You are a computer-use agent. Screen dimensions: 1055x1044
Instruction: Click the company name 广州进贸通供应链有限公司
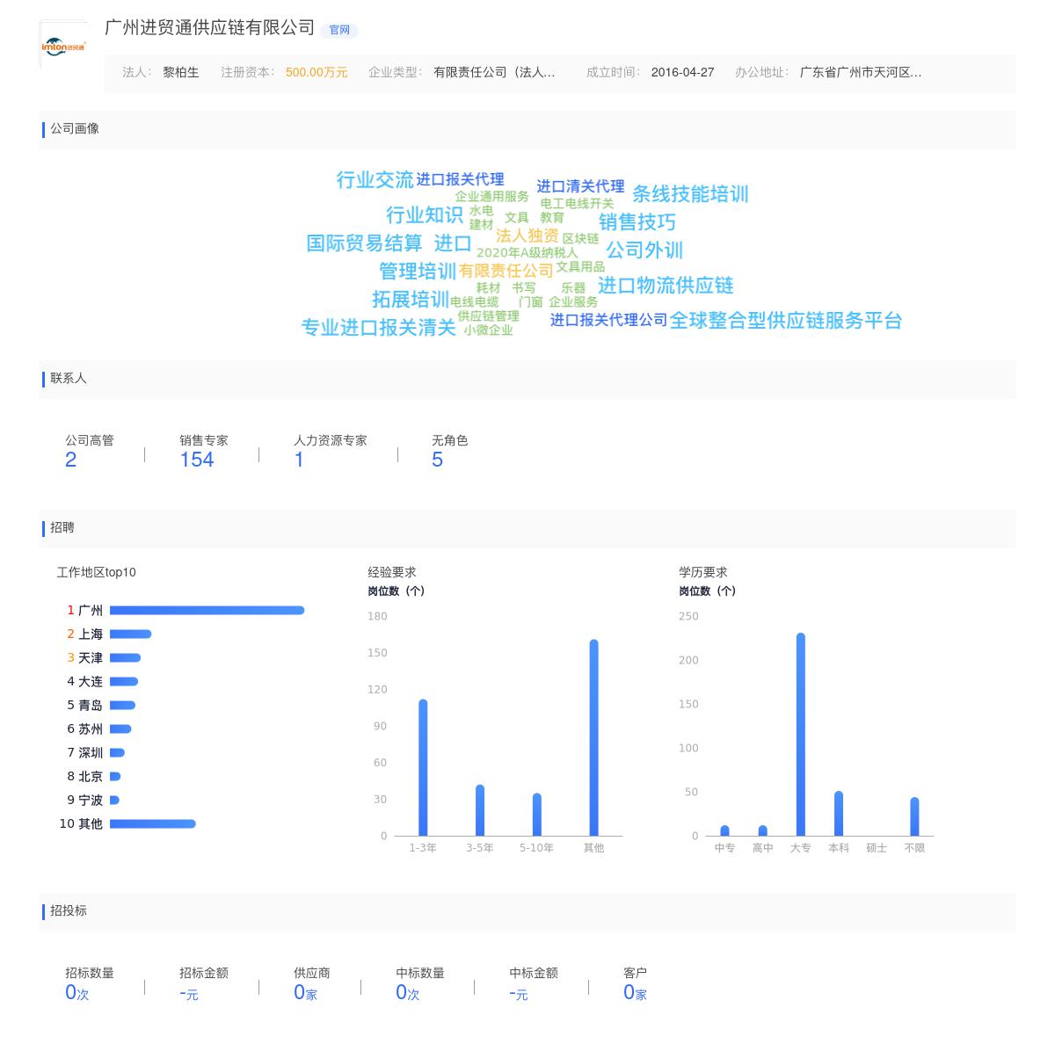pos(209,27)
